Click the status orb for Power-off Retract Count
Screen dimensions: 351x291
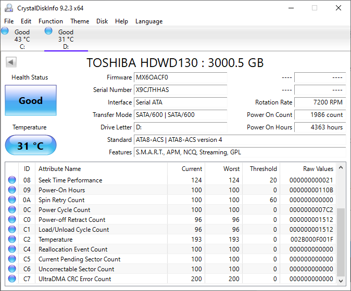(x=12, y=219)
